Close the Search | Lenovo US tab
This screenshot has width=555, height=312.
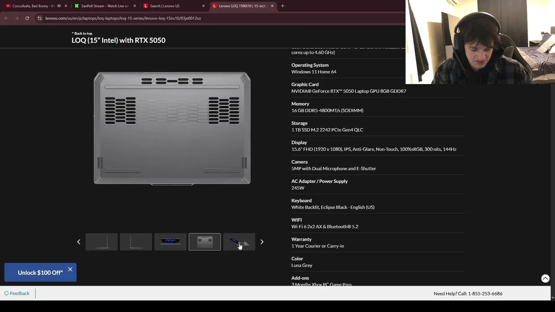point(203,6)
